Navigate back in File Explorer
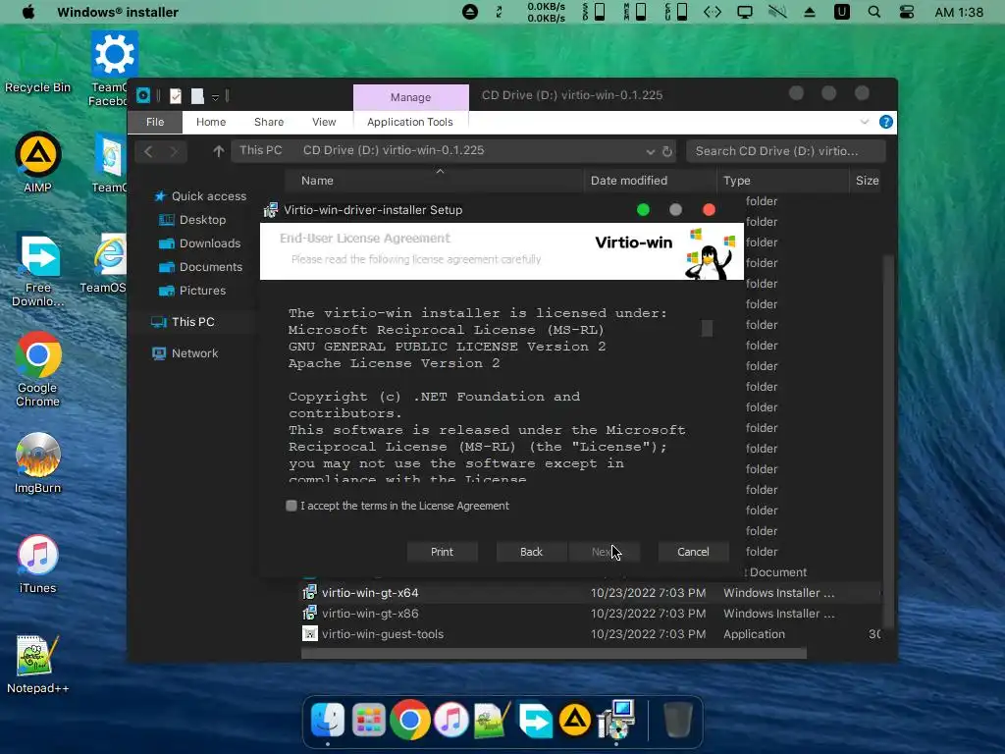This screenshot has height=754, width=1005. (x=149, y=151)
